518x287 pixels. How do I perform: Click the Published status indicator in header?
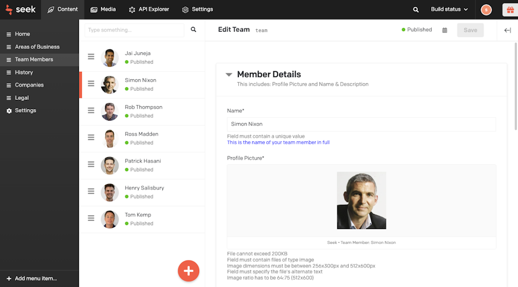tap(417, 30)
